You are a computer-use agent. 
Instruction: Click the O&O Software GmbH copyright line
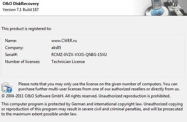pyautogui.click(x=86, y=96)
